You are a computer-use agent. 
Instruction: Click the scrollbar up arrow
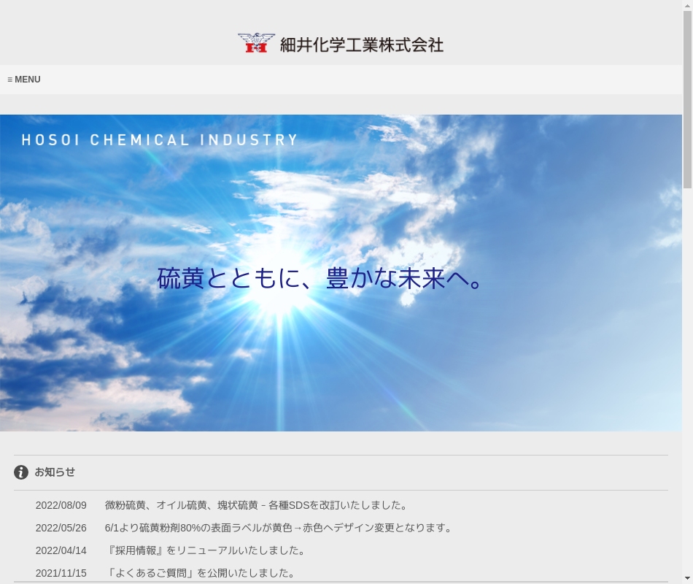tap(687, 5)
